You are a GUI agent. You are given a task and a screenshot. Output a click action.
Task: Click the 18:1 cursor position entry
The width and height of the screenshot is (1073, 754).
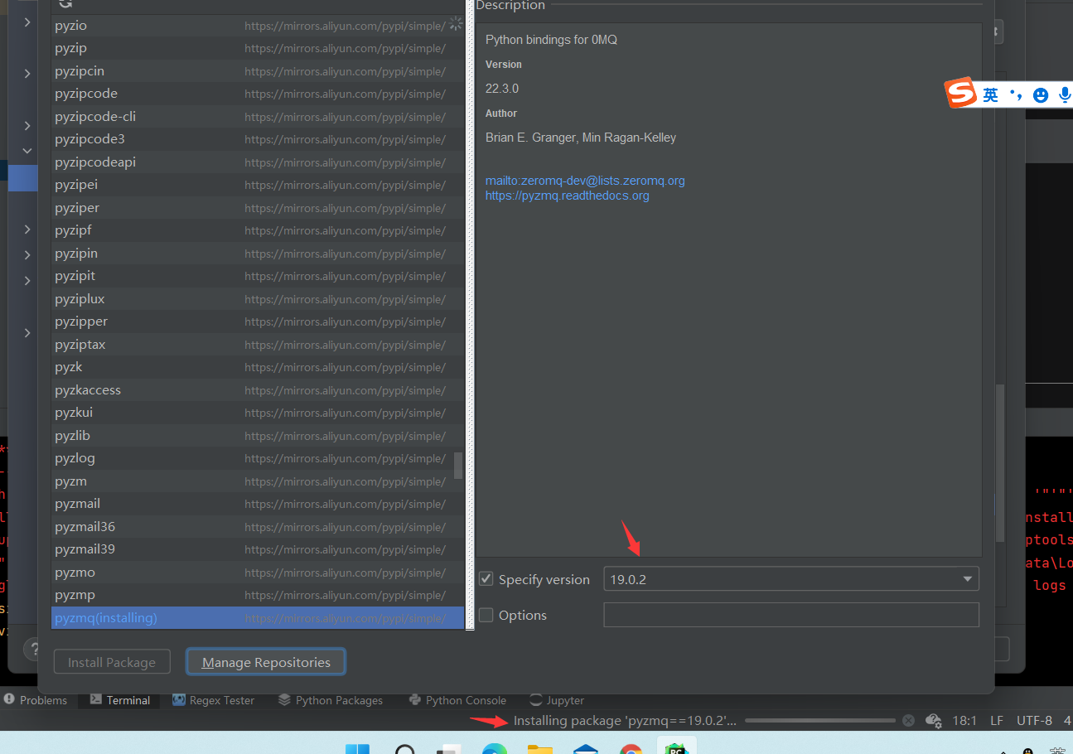pyautogui.click(x=964, y=721)
